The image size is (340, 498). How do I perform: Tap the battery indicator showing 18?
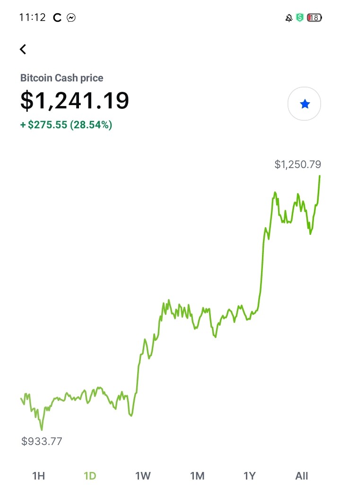(314, 18)
